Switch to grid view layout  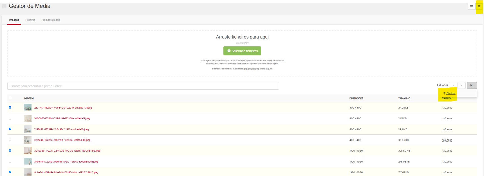(471, 6)
